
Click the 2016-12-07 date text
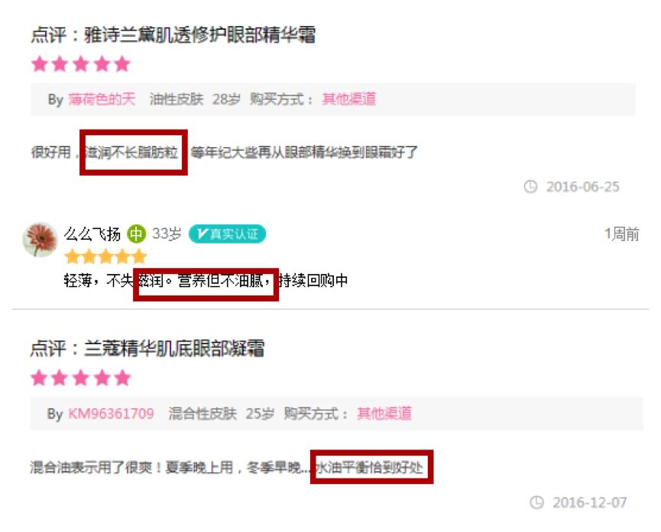coord(590,502)
